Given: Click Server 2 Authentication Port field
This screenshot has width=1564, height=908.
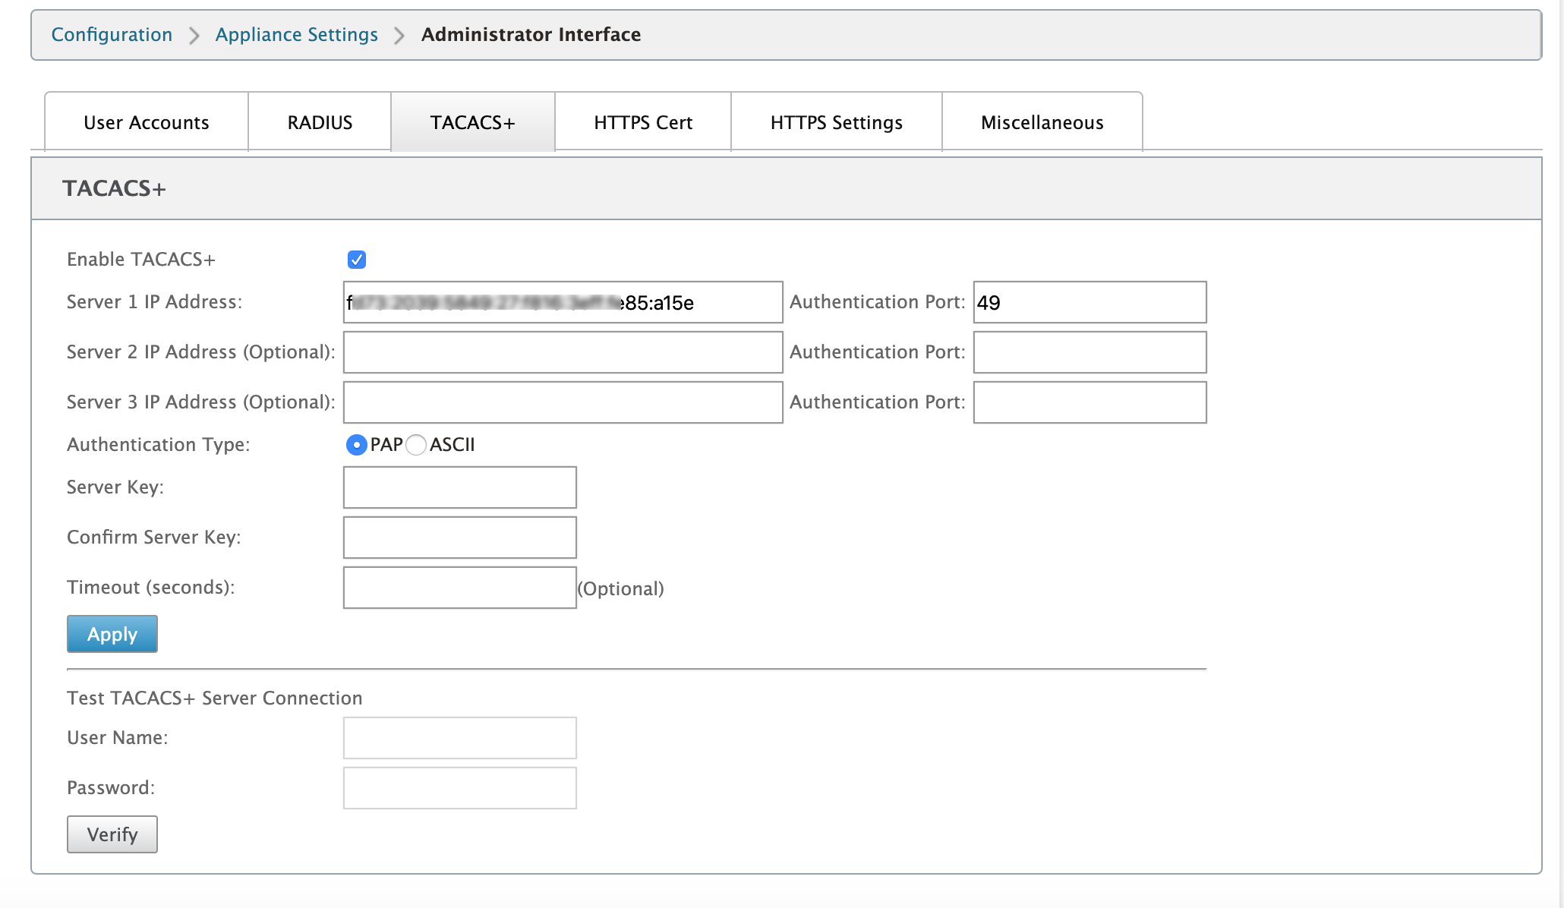Looking at the screenshot, I should coord(1089,352).
